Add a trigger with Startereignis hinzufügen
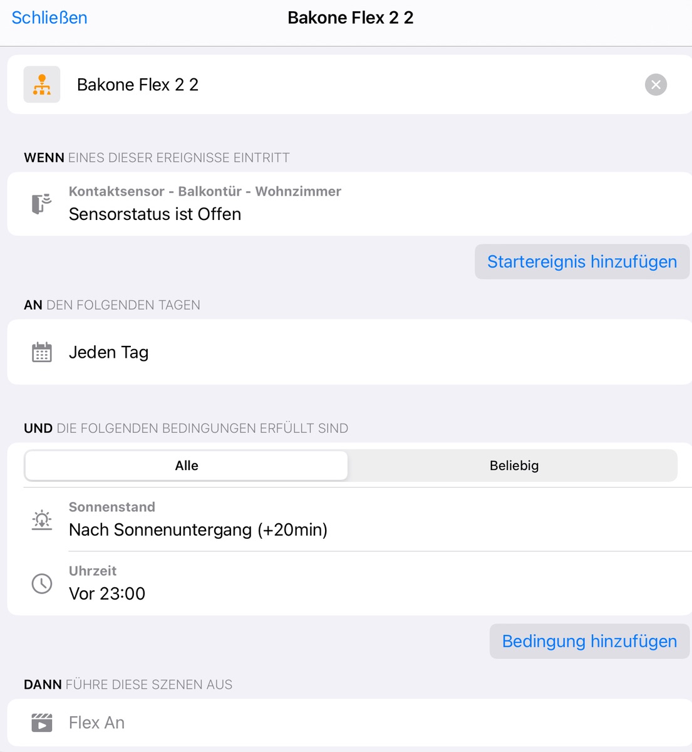This screenshot has height=752, width=692. (582, 261)
